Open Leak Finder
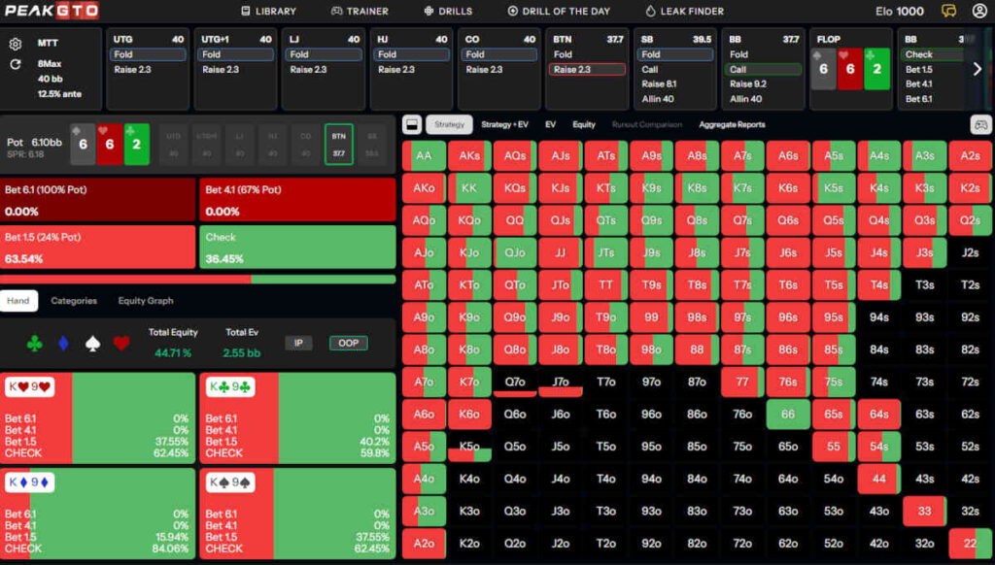 tap(685, 11)
